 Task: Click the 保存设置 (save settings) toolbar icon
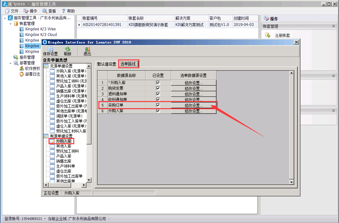pyautogui.click(x=50, y=49)
